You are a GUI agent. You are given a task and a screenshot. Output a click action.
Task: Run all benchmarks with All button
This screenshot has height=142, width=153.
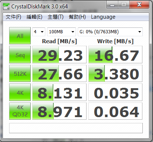coord(20,36)
